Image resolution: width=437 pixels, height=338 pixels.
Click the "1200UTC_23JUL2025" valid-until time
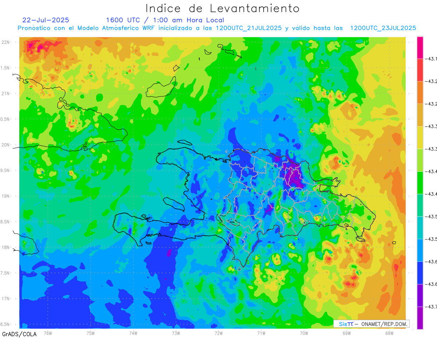pos(383,28)
